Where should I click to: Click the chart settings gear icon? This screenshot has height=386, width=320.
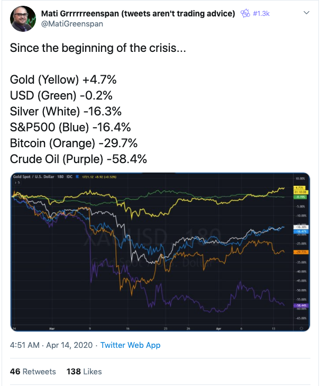pos(301,328)
